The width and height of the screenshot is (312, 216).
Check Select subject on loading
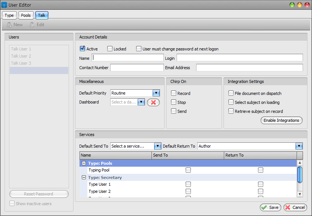pos(231,102)
